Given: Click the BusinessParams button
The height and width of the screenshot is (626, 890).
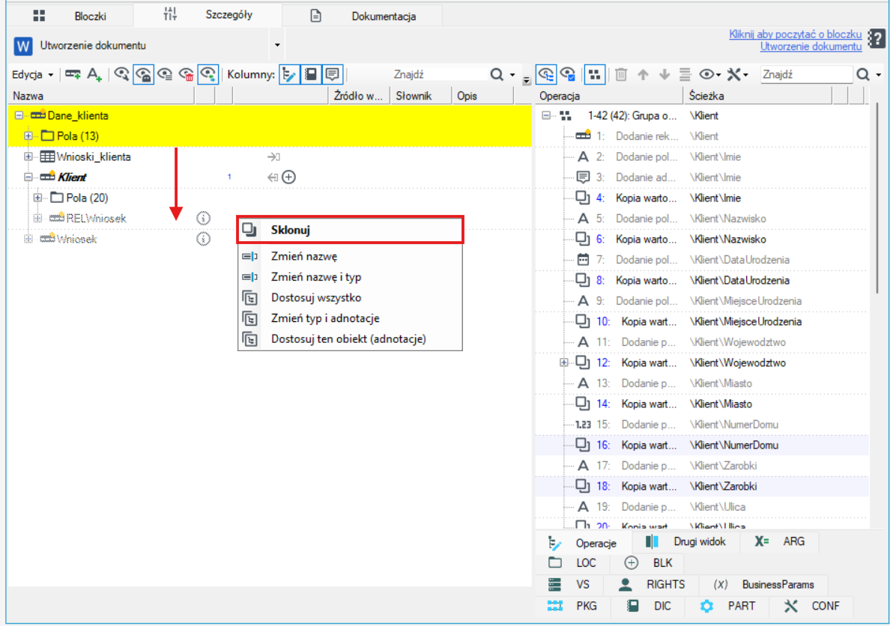Looking at the screenshot, I should coord(766,585).
